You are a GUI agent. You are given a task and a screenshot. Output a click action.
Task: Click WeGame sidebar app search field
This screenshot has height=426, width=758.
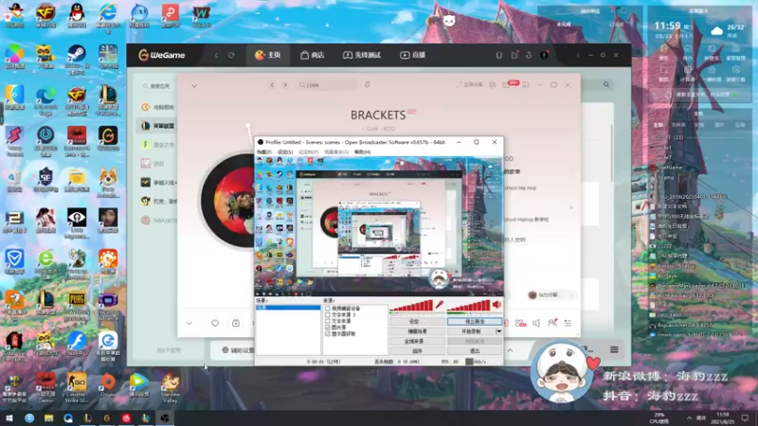[x=157, y=86]
